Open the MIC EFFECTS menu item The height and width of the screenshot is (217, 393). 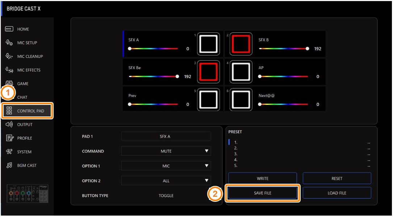tap(27, 70)
